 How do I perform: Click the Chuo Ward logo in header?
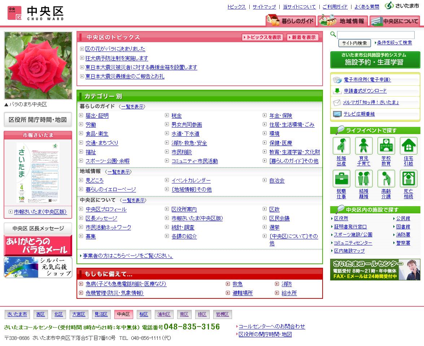tap(35, 13)
